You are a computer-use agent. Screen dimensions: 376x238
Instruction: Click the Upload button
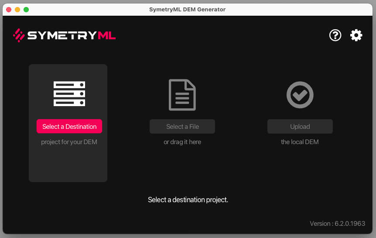pyautogui.click(x=300, y=126)
